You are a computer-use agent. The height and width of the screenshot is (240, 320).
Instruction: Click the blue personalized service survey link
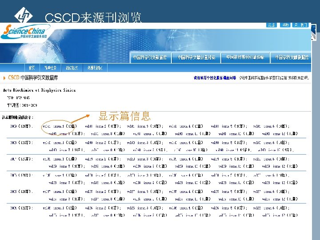pos(215,78)
